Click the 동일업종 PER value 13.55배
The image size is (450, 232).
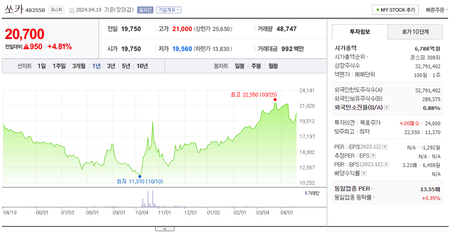tap(430, 189)
